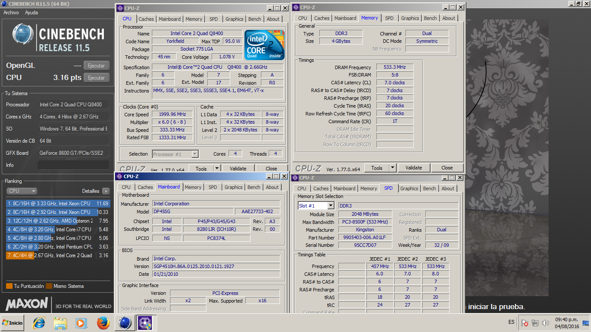Viewport: 591px width, 332px height.
Task: Click the DP45SG motherboard model value
Action: tap(193, 211)
